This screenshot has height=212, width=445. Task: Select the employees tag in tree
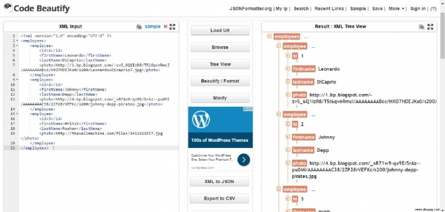coord(286,37)
